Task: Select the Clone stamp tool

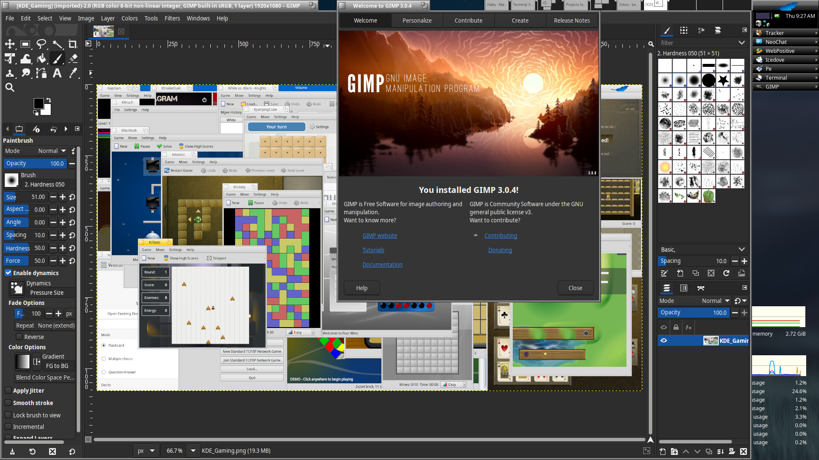Action: 10,73
